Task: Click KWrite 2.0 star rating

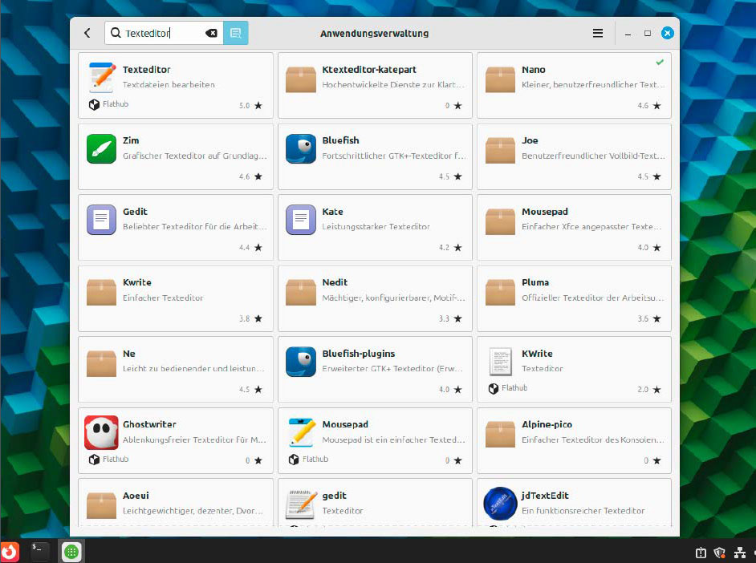Action: (x=649, y=389)
